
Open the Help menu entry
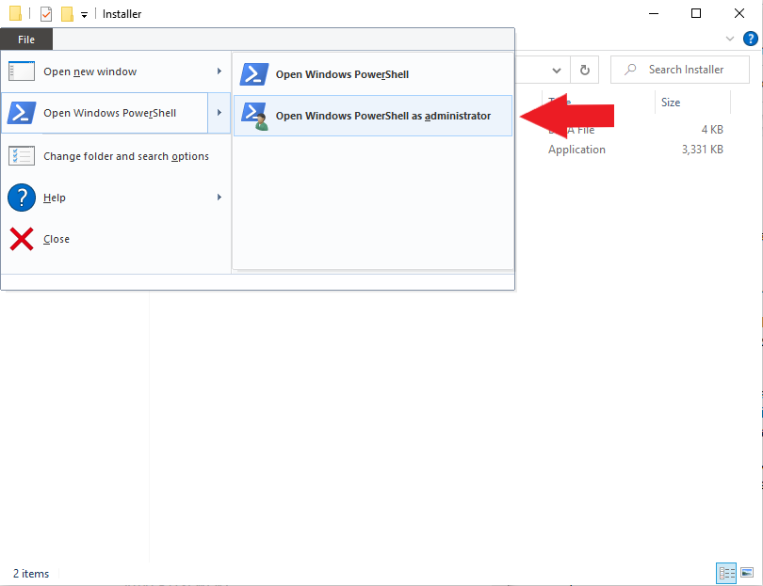116,198
